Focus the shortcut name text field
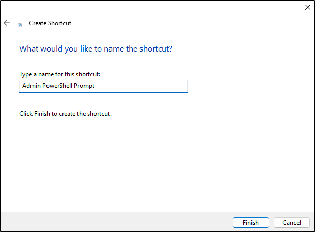The height and width of the screenshot is (232, 315). 103,87
